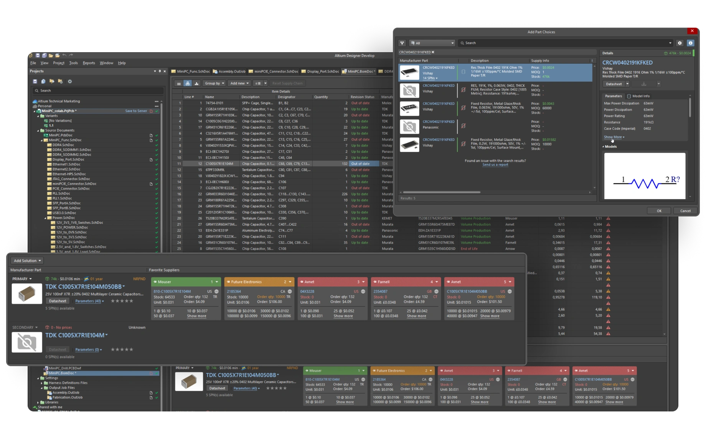The width and height of the screenshot is (706, 436).
Task: Remove the CRCW0402191KFKED search tag
Action: [x=433, y=52]
